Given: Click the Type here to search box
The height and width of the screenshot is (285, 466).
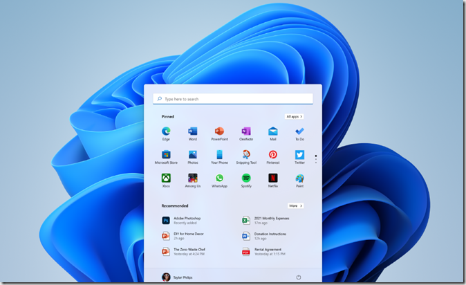Looking at the screenshot, I should (x=232, y=99).
